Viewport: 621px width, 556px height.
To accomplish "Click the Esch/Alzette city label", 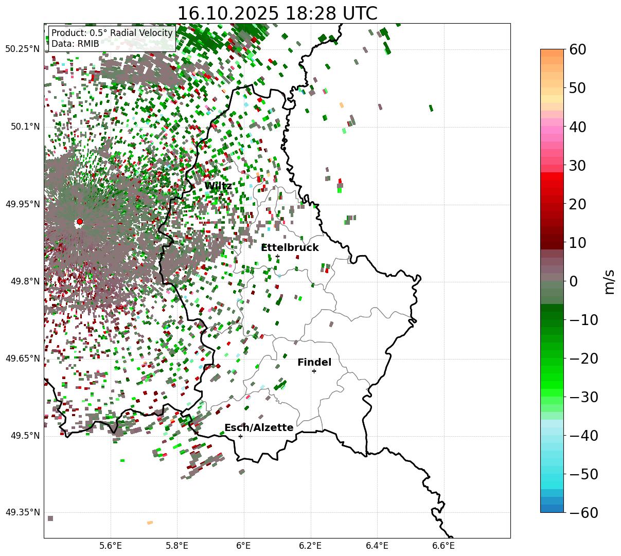I will tap(259, 428).
